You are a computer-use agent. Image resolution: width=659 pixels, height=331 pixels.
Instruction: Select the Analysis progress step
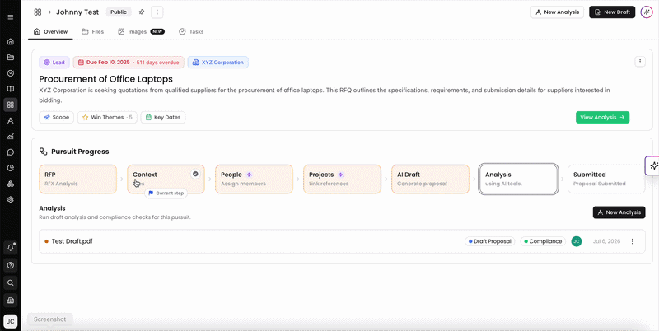(518, 179)
